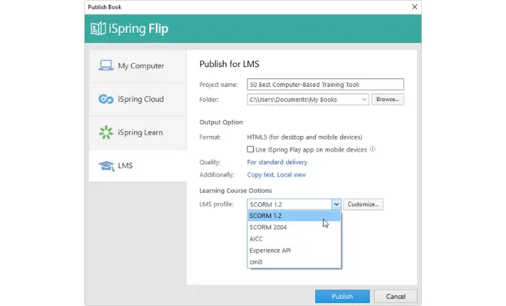506x306 pixels.
Task: Collapse the LMS profile dropdown arrow
Action: point(336,204)
